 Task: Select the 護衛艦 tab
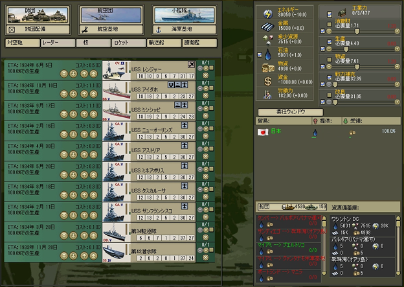pyautogui.click(x=199, y=43)
